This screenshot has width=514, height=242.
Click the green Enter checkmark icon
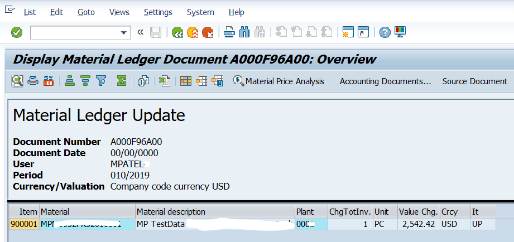[17, 33]
